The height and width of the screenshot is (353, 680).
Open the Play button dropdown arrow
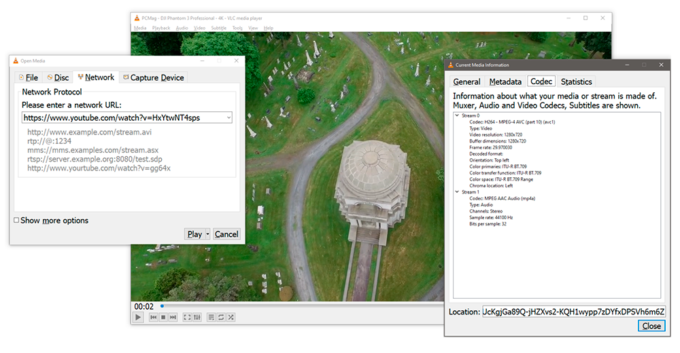pyautogui.click(x=207, y=234)
